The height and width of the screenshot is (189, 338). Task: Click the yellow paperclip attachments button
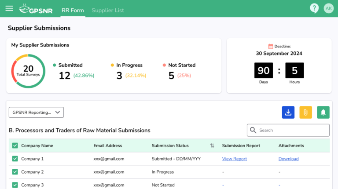pos(305,113)
